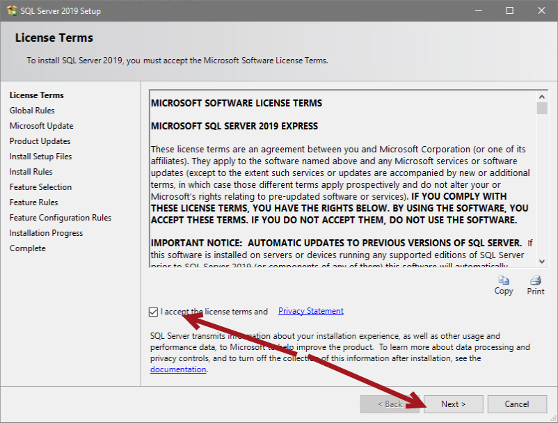
Task: Click license text scrollbar down arrow
Action: (x=541, y=262)
